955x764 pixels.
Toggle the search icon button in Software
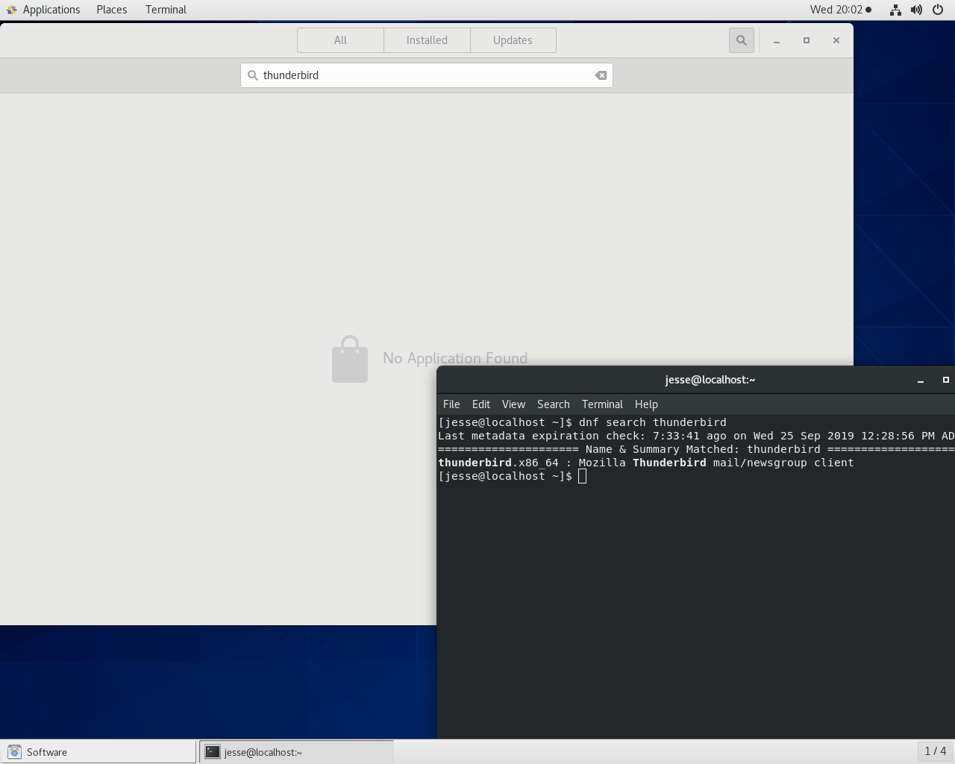tap(741, 40)
